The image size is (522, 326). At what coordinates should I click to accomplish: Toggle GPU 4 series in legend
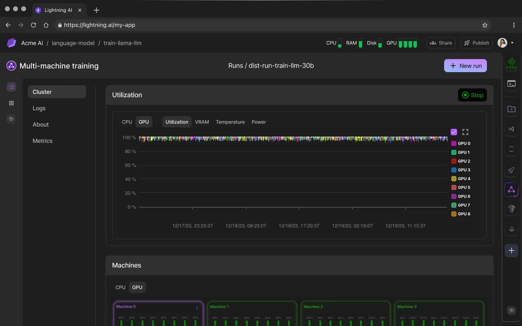pos(461,178)
